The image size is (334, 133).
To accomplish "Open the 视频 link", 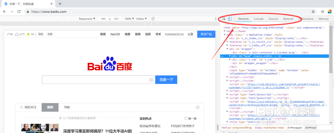I will point(138,34).
